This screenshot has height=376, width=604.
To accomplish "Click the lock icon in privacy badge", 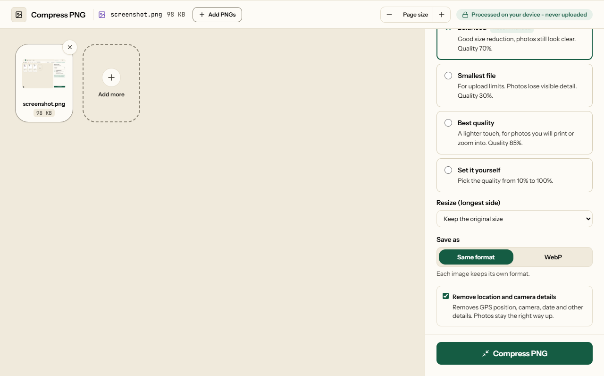I will coord(465,15).
